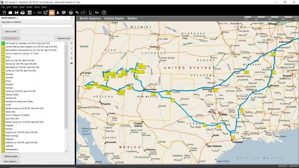The image size is (299, 168).
Task: Click the move stop up arrow icon
Action: (x=71, y=48)
